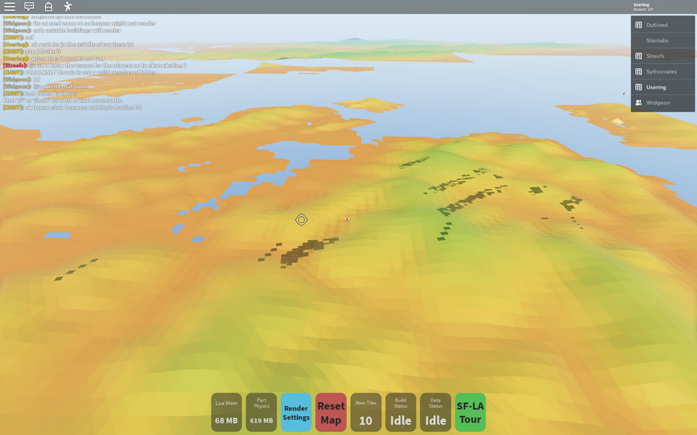Screen dimensions: 697x435
Task: Click the chat message "middle of nowhere lol"
Action: point(69,44)
